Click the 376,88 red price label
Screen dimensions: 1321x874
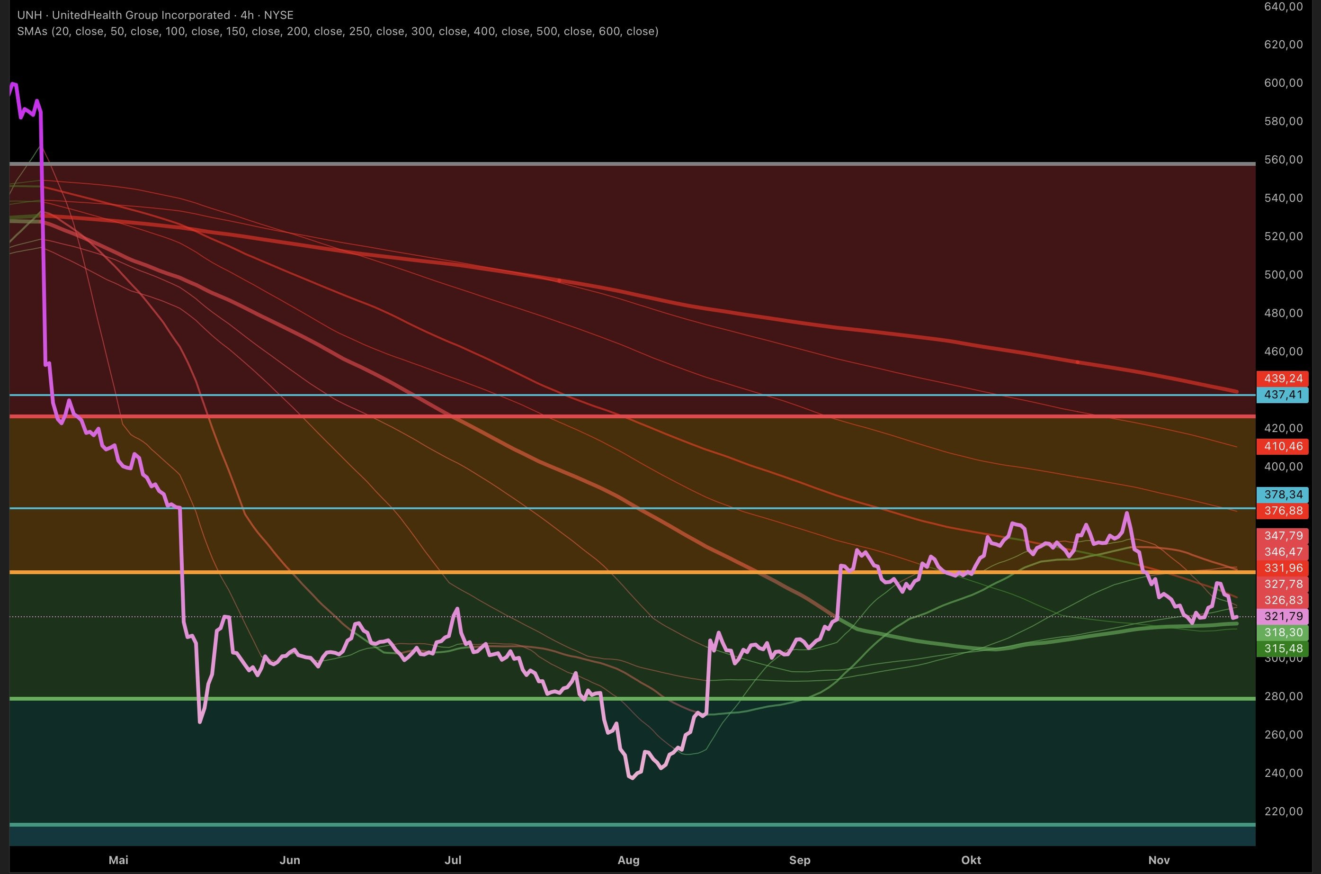click(1283, 511)
